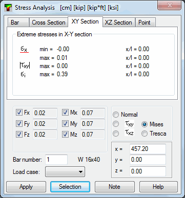The width and height of the screenshot is (185, 198).
Task: Choose the Tresca radio option
Action: click(145, 134)
